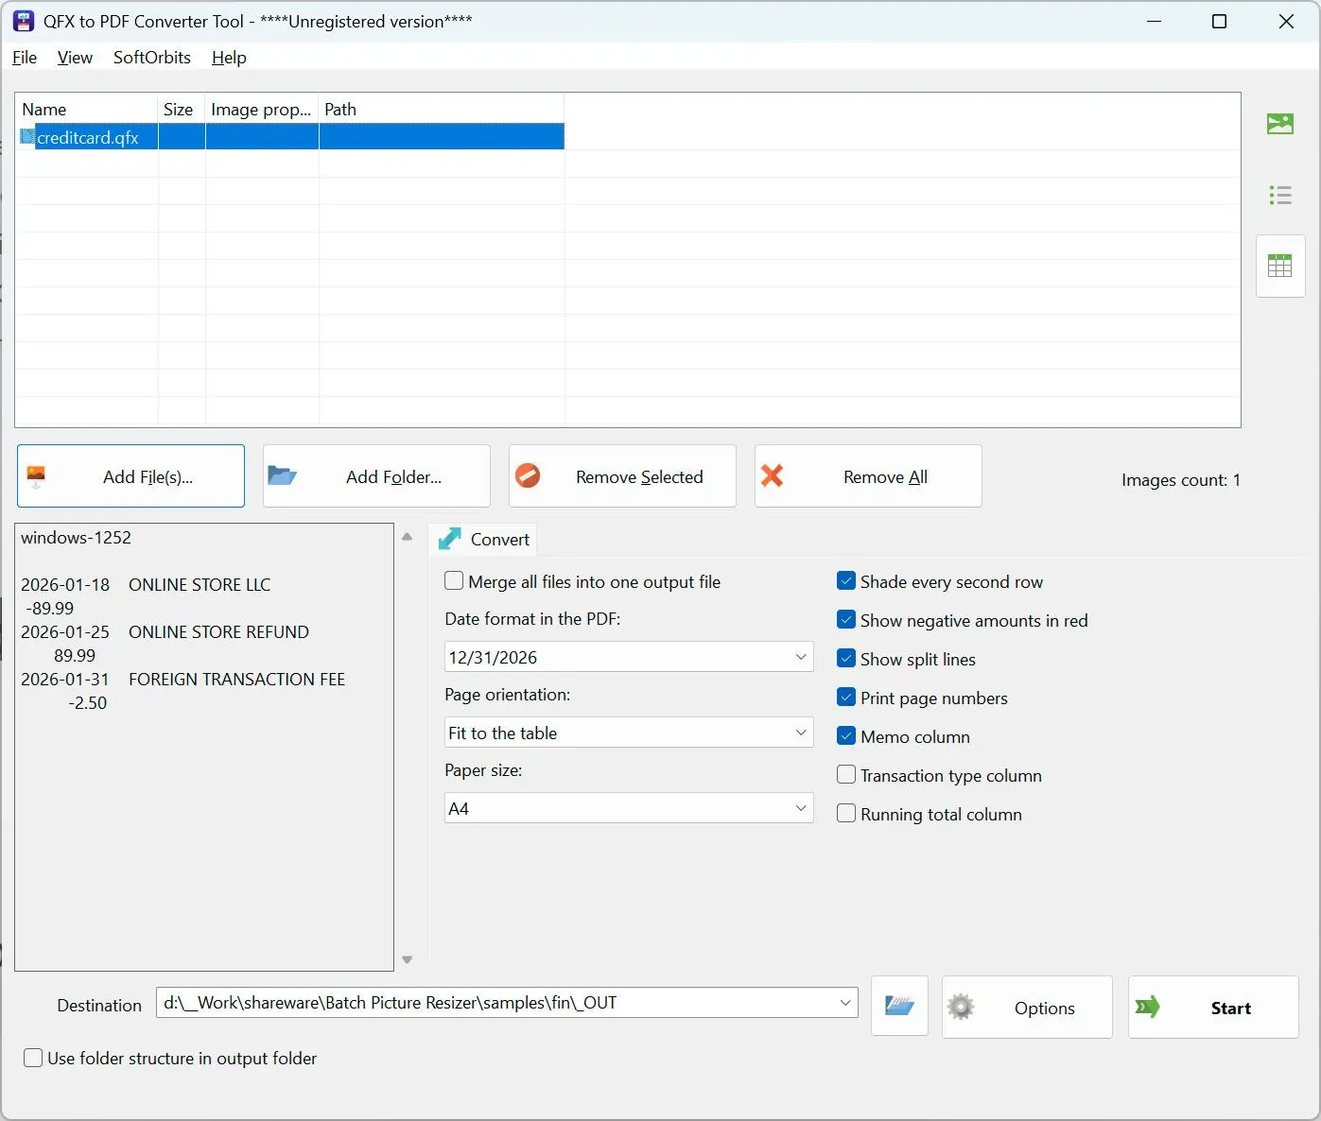Click ONLINE STORE LLC text in preview
The width and height of the screenshot is (1321, 1121).
[x=200, y=585]
